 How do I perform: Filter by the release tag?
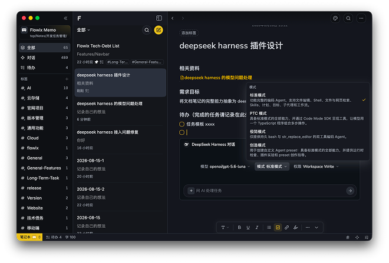pos(44,188)
